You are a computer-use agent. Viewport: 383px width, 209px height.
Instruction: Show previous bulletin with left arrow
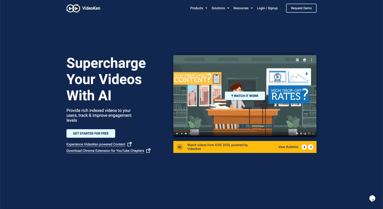(x=304, y=147)
